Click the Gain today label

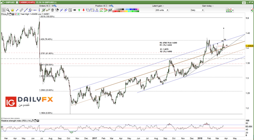coord(208,6)
